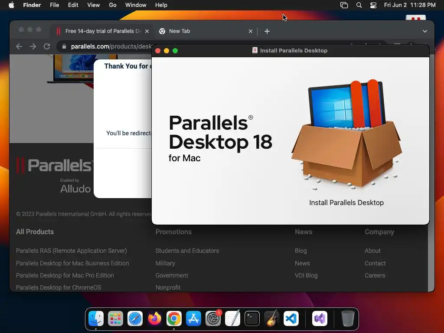Open the News link in footer column
444x333 pixels.
302,263
